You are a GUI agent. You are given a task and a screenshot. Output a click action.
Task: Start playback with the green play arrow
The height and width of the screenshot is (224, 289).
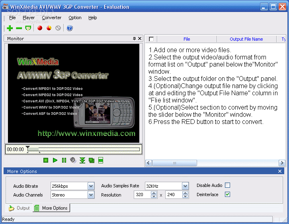55,160
